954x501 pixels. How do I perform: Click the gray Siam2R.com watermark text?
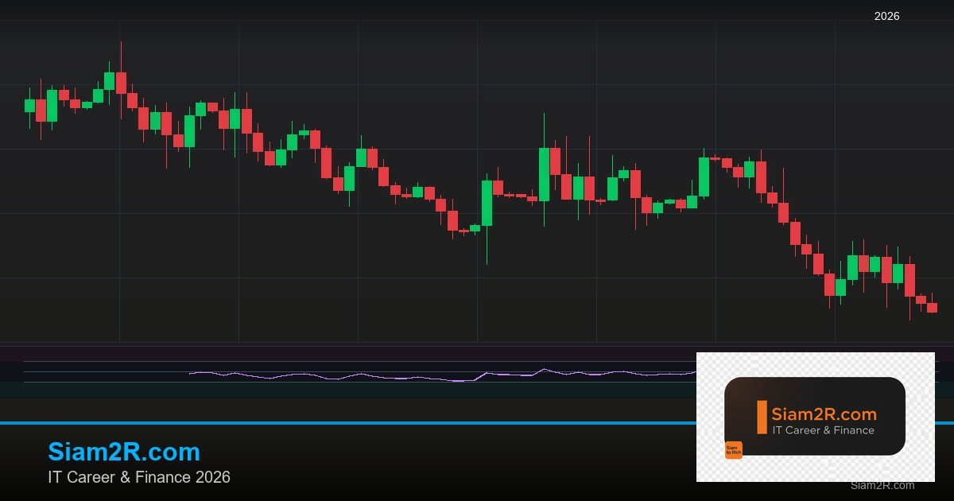882,485
